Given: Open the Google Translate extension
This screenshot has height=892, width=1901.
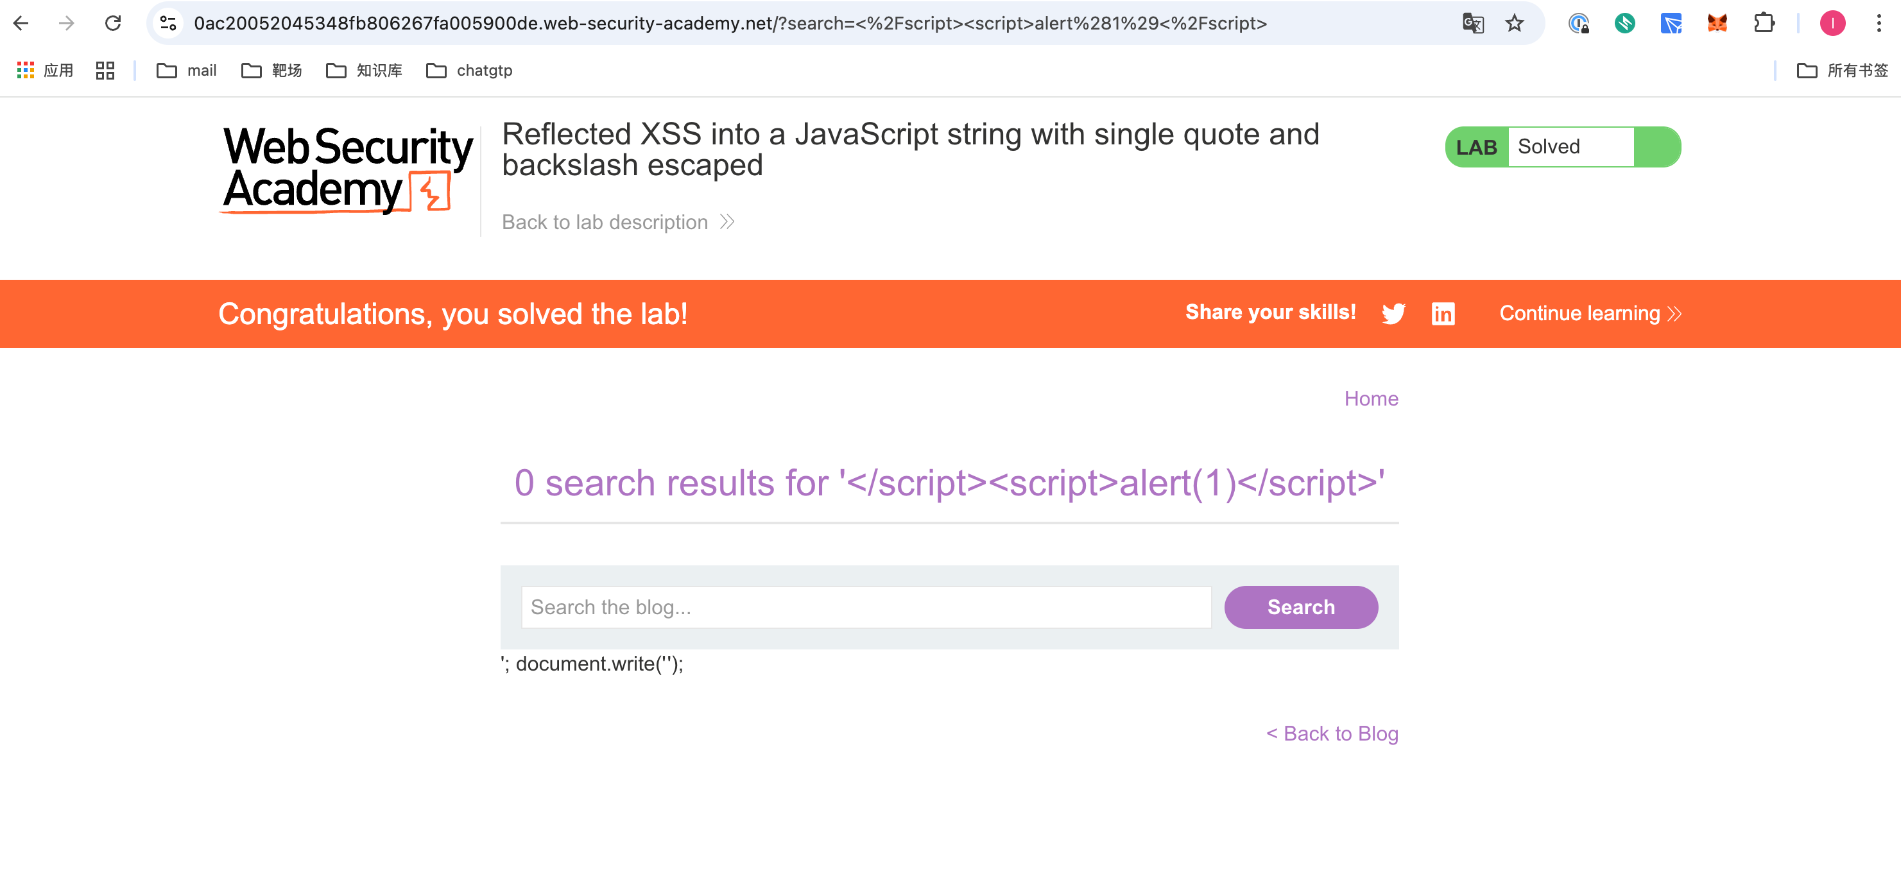Looking at the screenshot, I should point(1472,23).
